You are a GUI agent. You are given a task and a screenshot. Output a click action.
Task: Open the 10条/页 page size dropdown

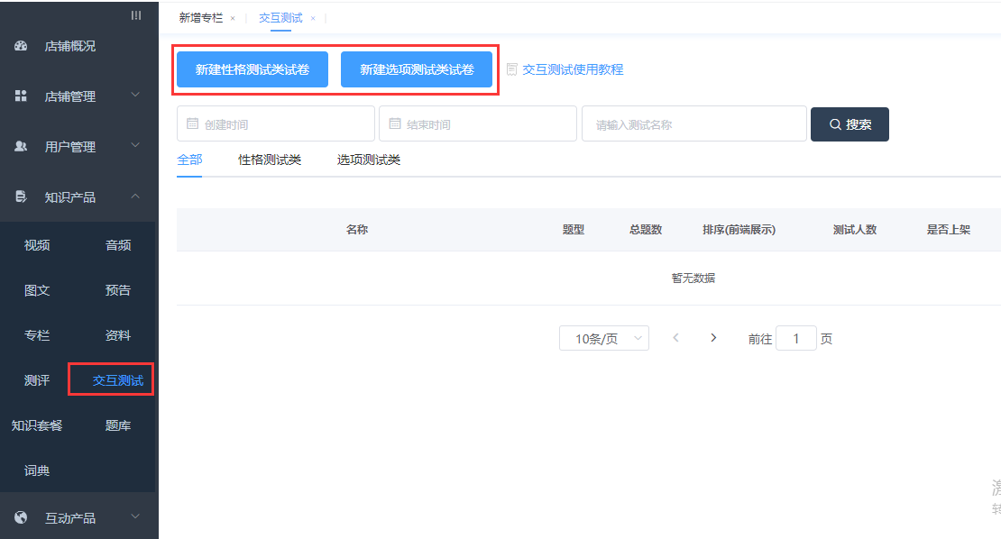(x=603, y=339)
